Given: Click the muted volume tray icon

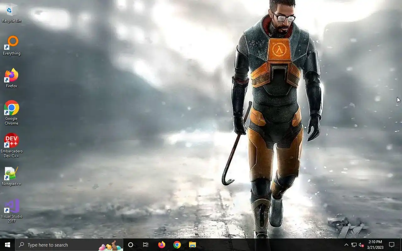Looking at the screenshot, I should [361, 245].
